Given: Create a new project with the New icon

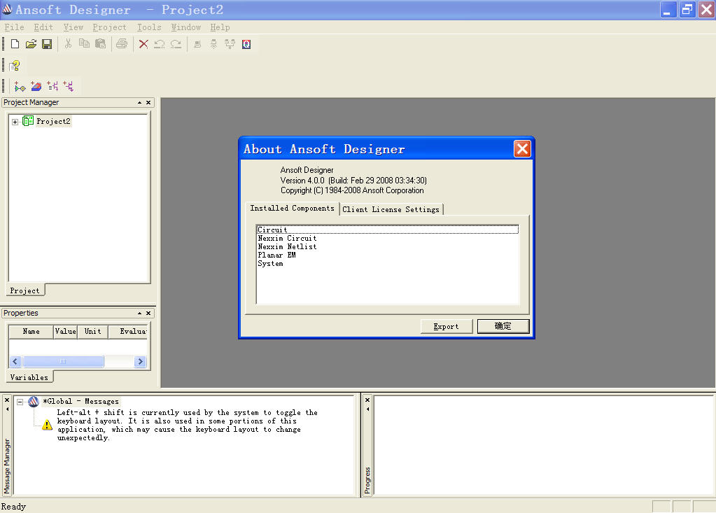Looking at the screenshot, I should [x=15, y=44].
